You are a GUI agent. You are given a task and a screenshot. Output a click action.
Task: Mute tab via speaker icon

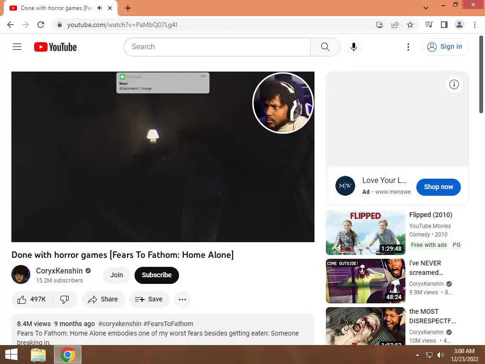99,8
